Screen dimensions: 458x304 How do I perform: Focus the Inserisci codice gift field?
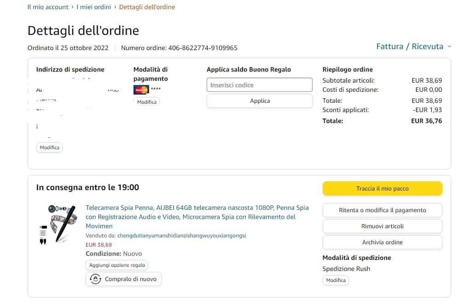[x=260, y=85]
